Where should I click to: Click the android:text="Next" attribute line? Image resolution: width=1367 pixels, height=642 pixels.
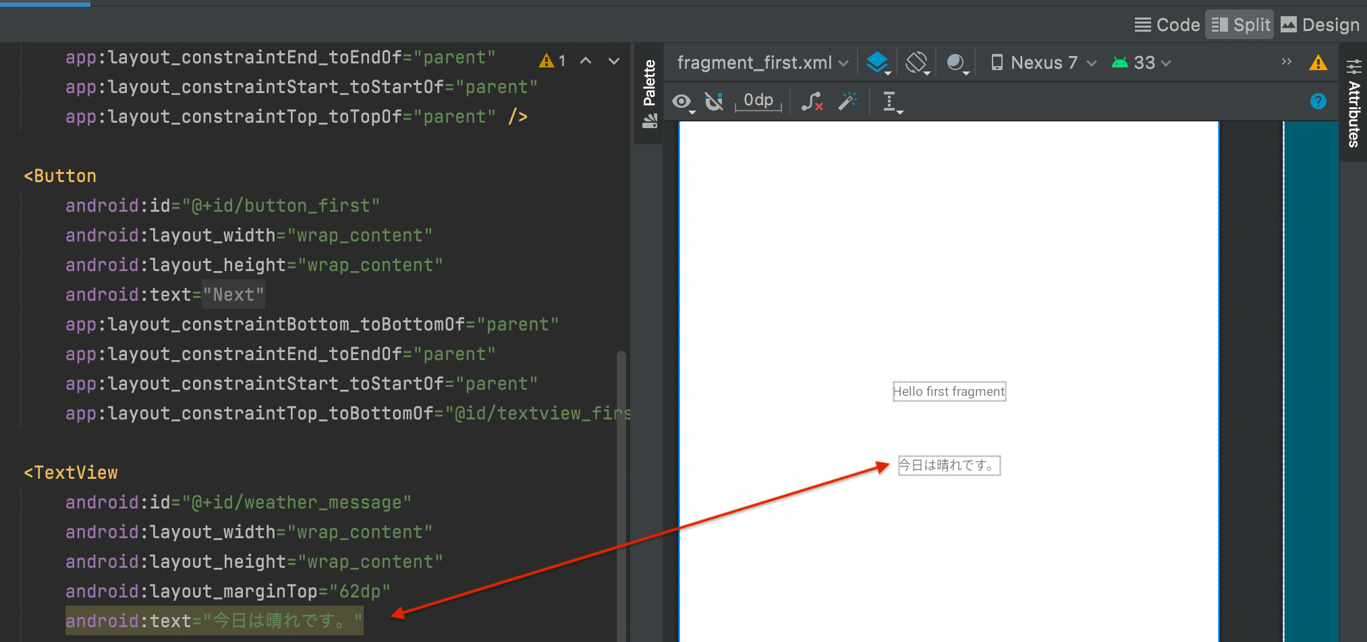pos(165,295)
